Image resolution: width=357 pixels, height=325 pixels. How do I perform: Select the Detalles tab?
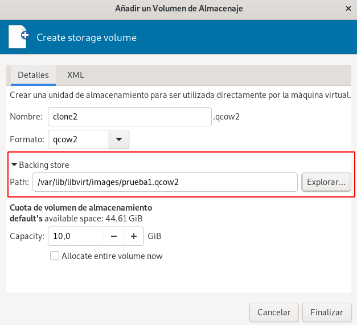pyautogui.click(x=33, y=75)
